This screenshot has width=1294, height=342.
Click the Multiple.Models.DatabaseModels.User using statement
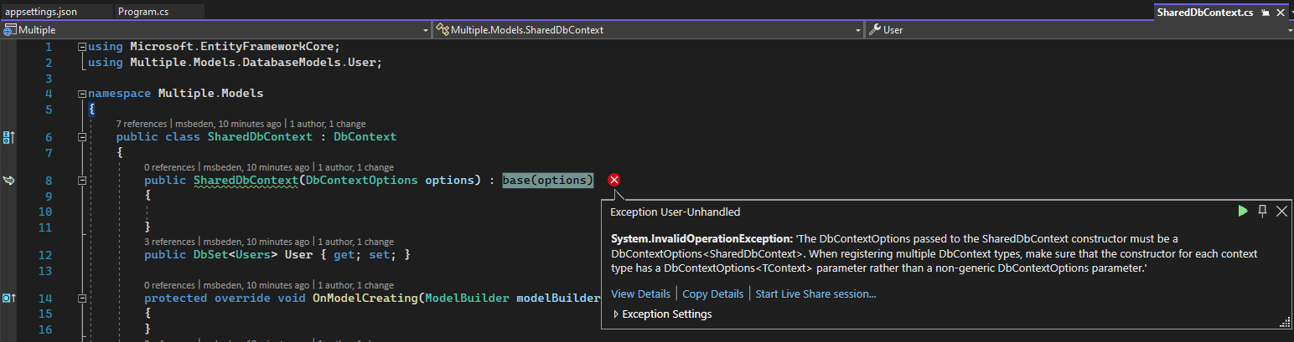coord(235,63)
